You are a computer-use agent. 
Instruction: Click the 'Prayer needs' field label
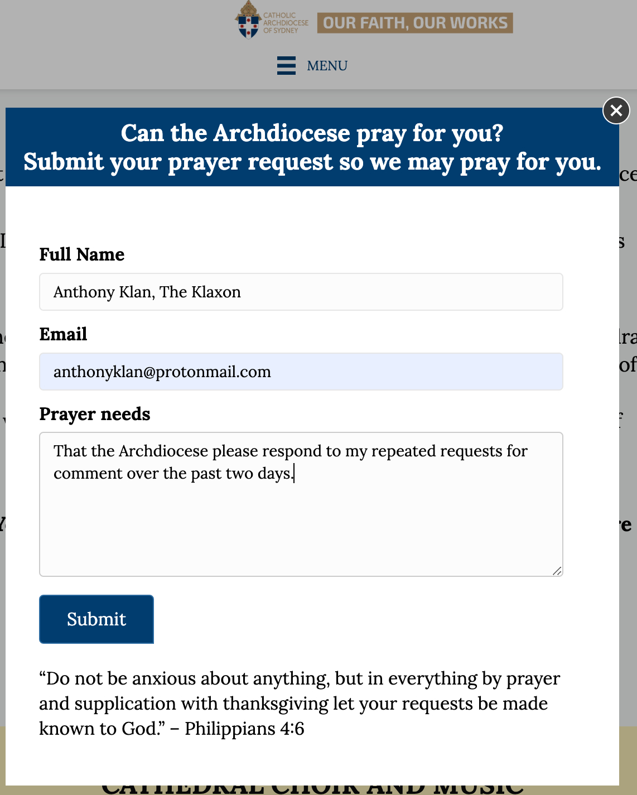point(95,414)
